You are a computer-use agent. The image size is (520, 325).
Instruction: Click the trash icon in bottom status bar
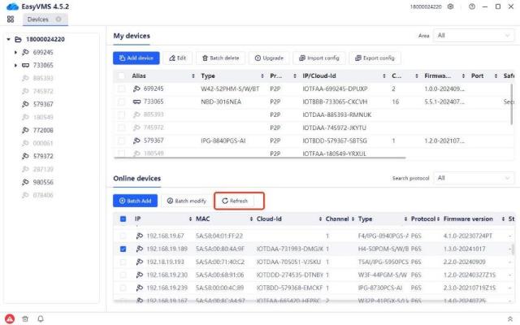coord(25,318)
